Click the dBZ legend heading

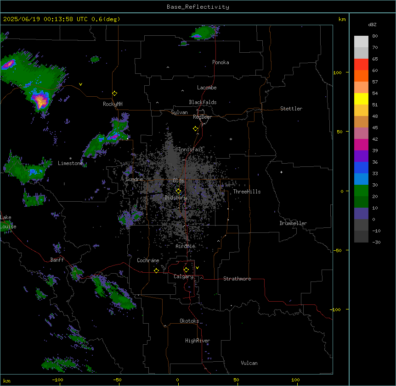[372, 24]
